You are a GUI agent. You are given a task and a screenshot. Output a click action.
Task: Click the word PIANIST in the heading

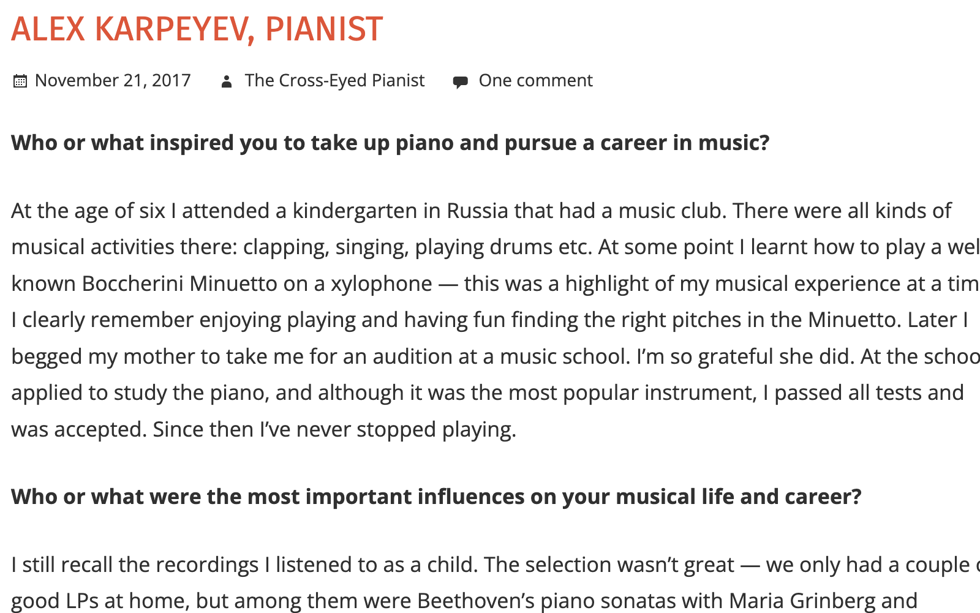coord(324,29)
